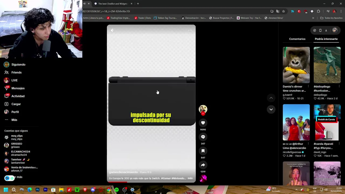
Task: Open Webcam Toy bookmark
Action: 249,18
